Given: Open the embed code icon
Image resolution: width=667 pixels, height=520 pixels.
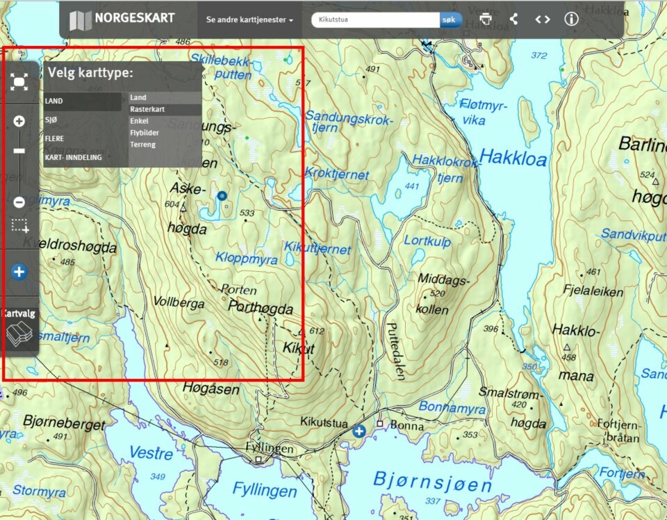Looking at the screenshot, I should tap(543, 19).
